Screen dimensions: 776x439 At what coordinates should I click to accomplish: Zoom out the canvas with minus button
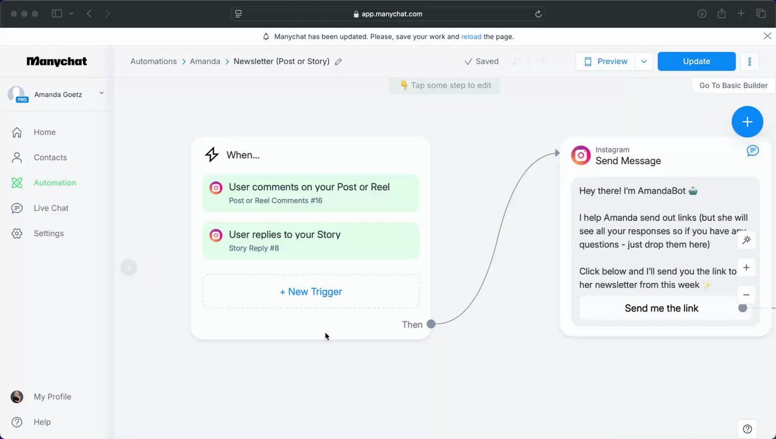pos(746,295)
